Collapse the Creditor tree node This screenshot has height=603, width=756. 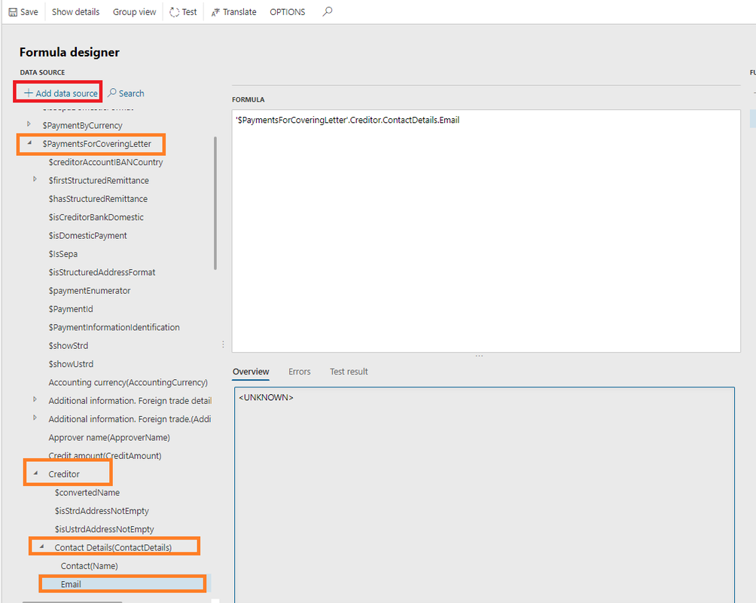(35, 473)
